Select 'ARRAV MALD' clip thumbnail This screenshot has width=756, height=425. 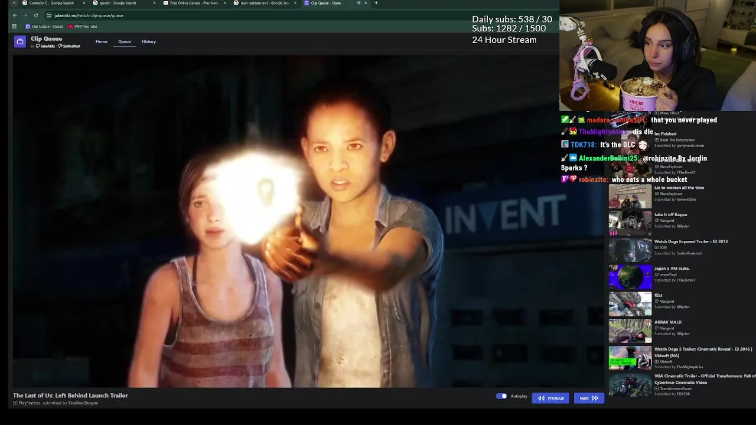coord(630,331)
